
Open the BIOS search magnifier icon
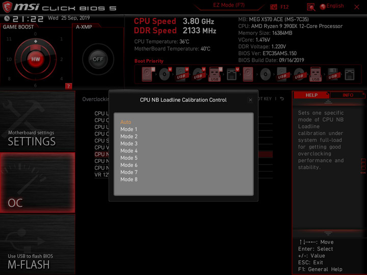coord(311,7)
